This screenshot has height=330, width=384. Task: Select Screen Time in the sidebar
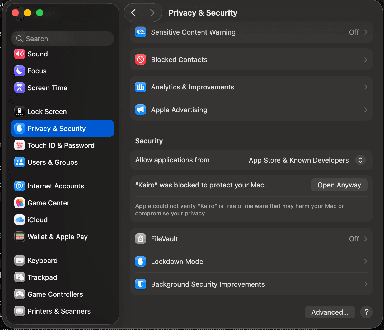(x=63, y=88)
